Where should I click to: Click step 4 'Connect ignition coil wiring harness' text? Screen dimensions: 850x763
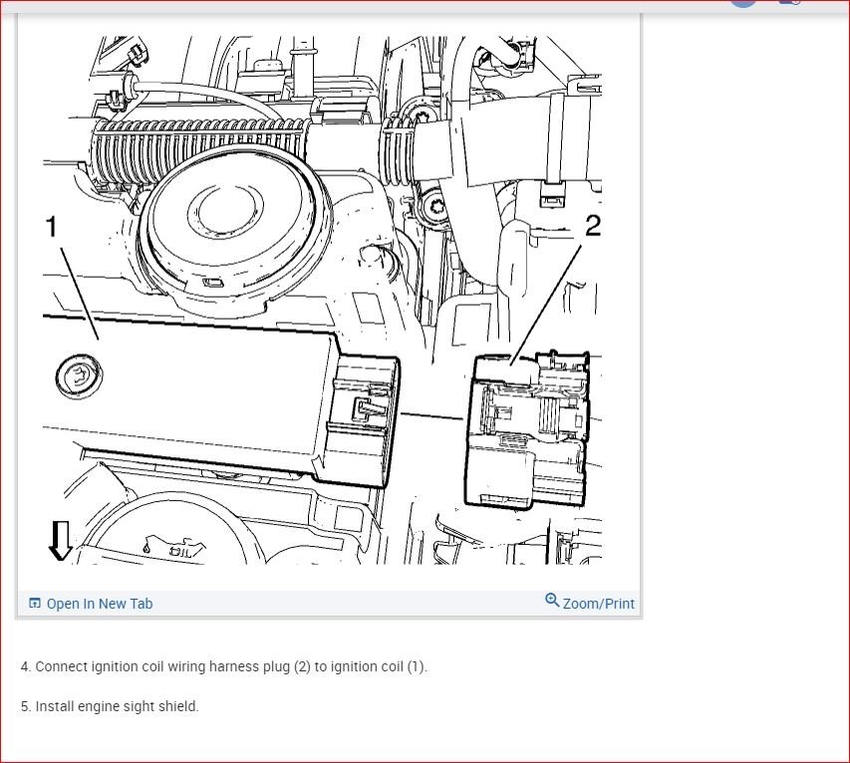click(224, 666)
